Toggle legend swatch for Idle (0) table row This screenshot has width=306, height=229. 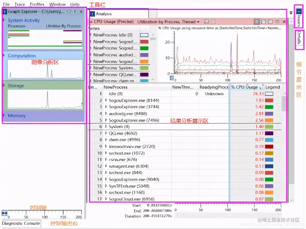coord(269,94)
